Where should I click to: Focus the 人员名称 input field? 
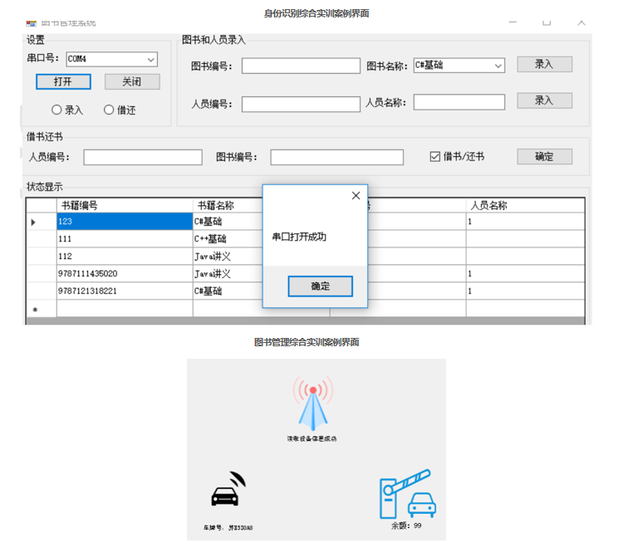click(459, 102)
